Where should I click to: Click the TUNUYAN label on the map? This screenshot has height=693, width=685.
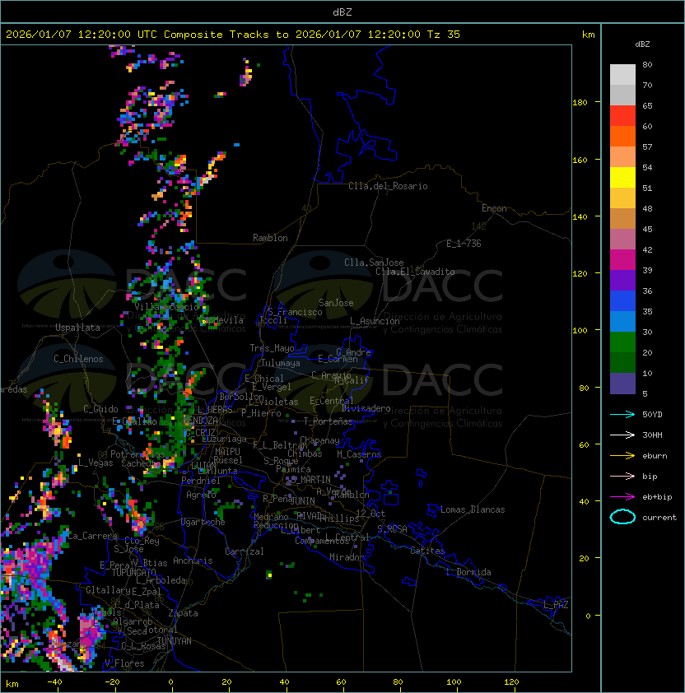[x=175, y=641]
